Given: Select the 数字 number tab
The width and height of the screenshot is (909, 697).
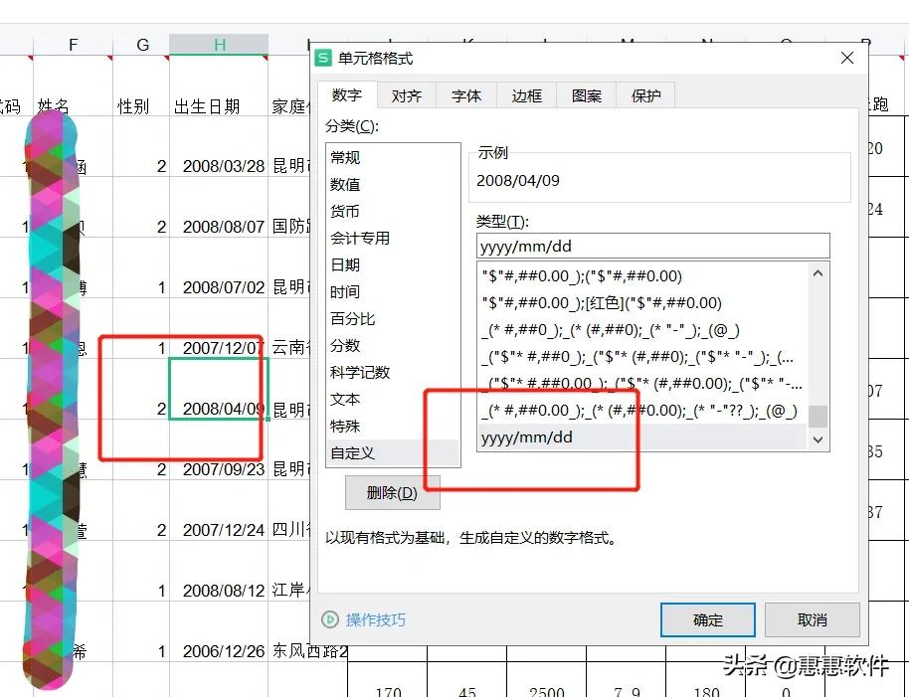Looking at the screenshot, I should click(x=345, y=95).
